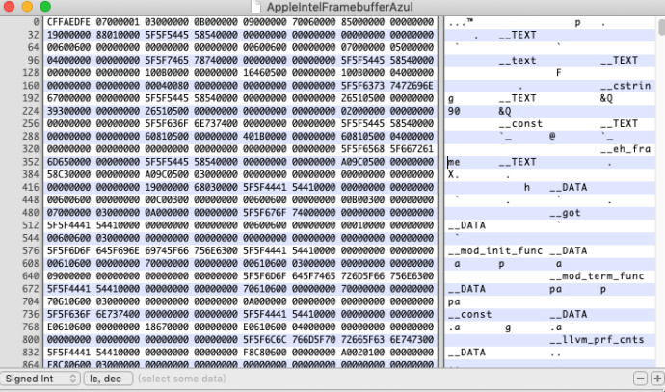The width and height of the screenshot is (665, 392).
Task: Select hex group 58C30000 in row 384
Action: pyautogui.click(x=68, y=174)
